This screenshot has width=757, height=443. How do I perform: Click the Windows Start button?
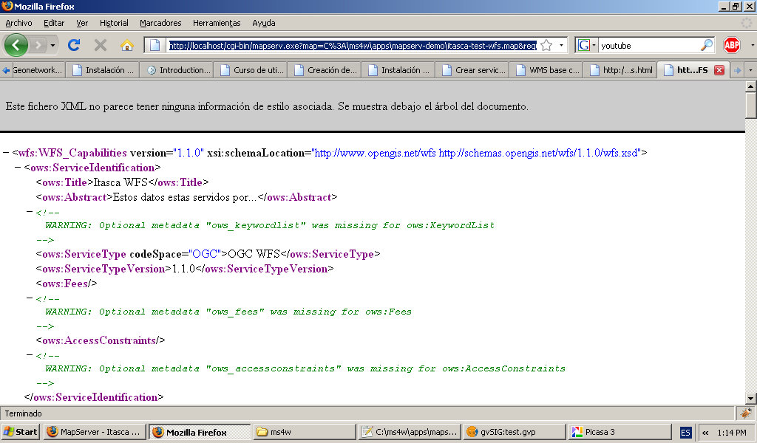tap(21, 432)
